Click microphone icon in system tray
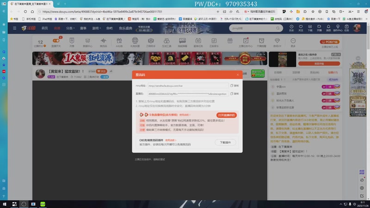 (350, 204)
